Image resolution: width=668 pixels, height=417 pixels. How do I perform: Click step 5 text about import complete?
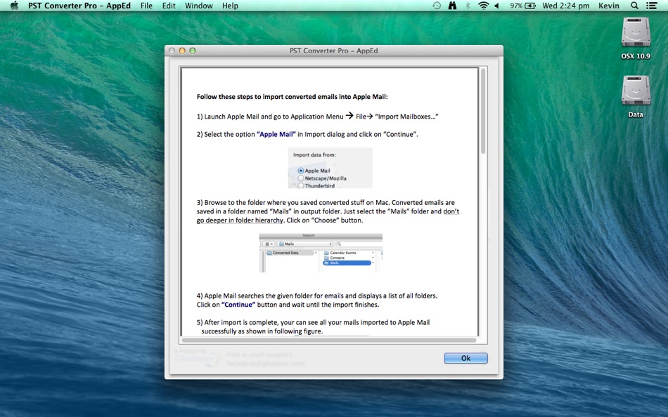313,327
